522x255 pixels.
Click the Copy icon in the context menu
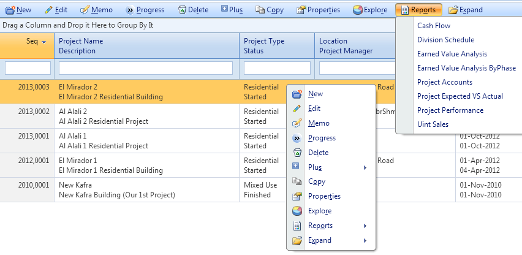pyautogui.click(x=297, y=181)
